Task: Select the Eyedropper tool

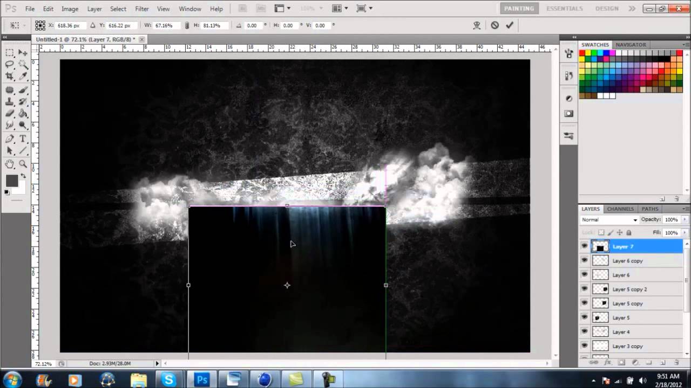Action: 23,77
